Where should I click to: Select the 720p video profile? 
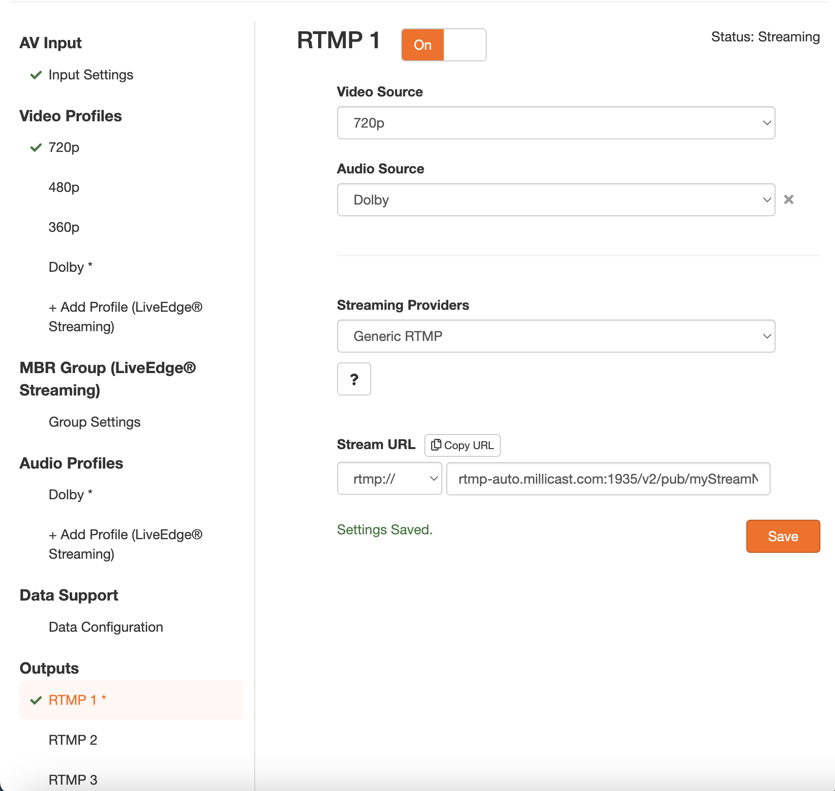click(64, 148)
